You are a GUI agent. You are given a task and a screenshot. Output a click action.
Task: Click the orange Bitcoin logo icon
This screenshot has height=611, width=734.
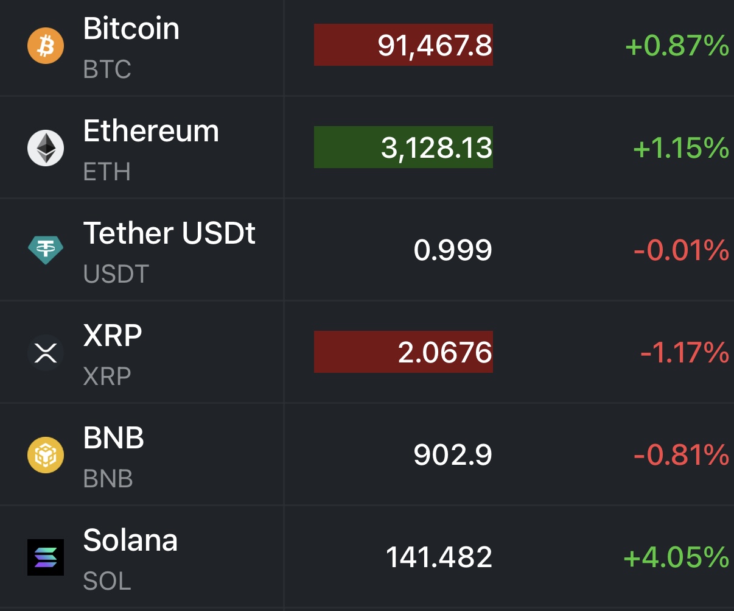pyautogui.click(x=46, y=46)
